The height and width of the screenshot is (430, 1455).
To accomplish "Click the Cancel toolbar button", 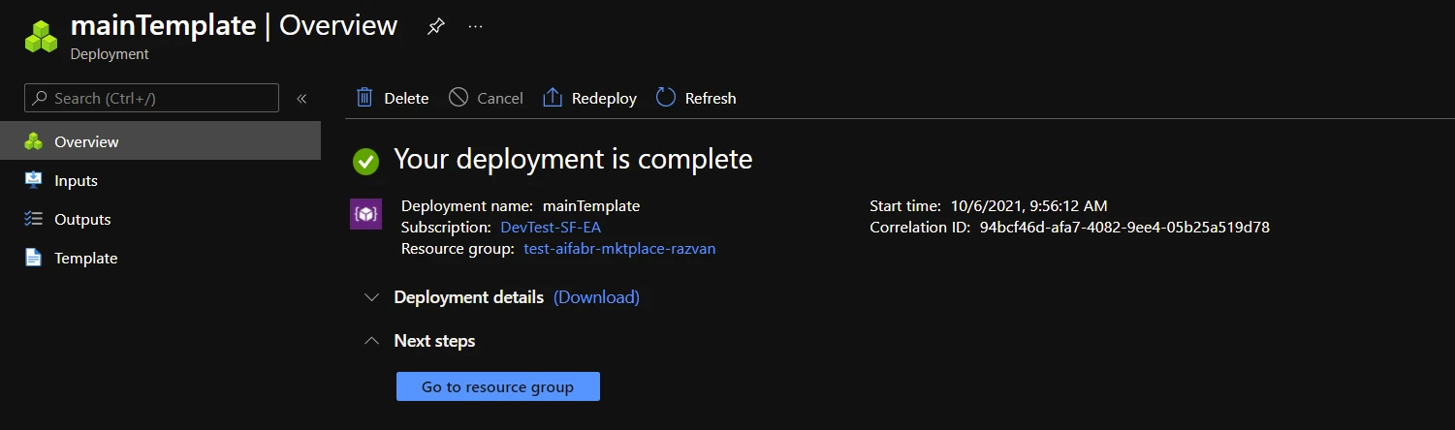I will click(486, 98).
